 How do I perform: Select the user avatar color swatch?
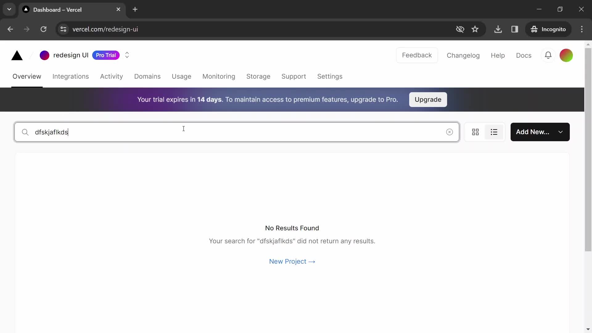[566, 55]
